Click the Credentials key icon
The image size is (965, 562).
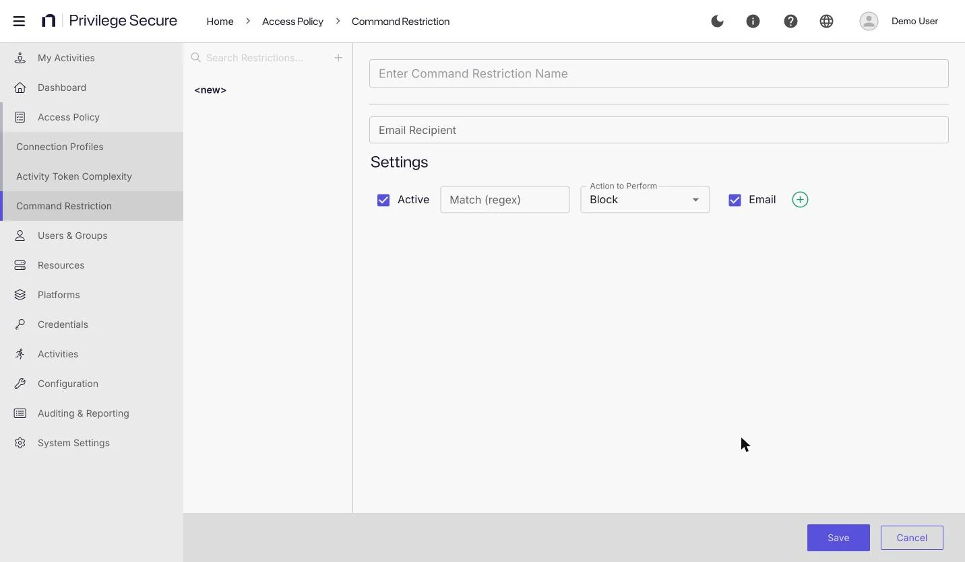pyautogui.click(x=20, y=324)
